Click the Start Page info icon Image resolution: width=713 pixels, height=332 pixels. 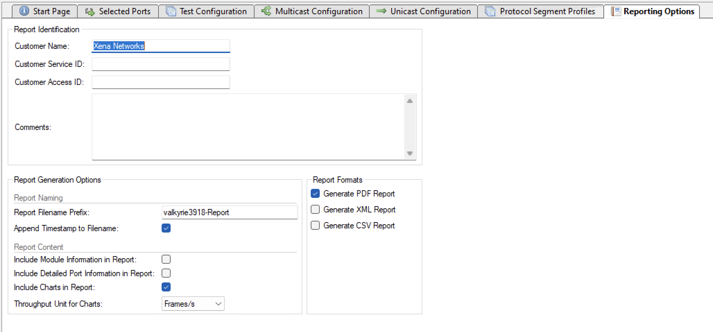[x=24, y=11]
